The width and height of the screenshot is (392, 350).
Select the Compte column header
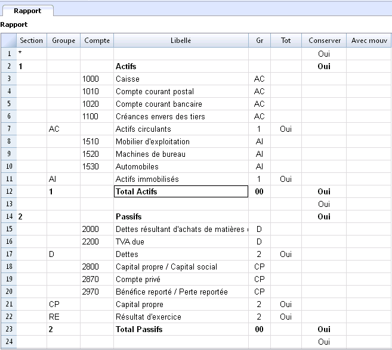(97, 41)
